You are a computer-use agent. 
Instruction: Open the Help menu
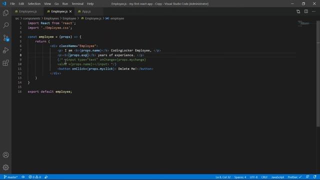[90, 3]
